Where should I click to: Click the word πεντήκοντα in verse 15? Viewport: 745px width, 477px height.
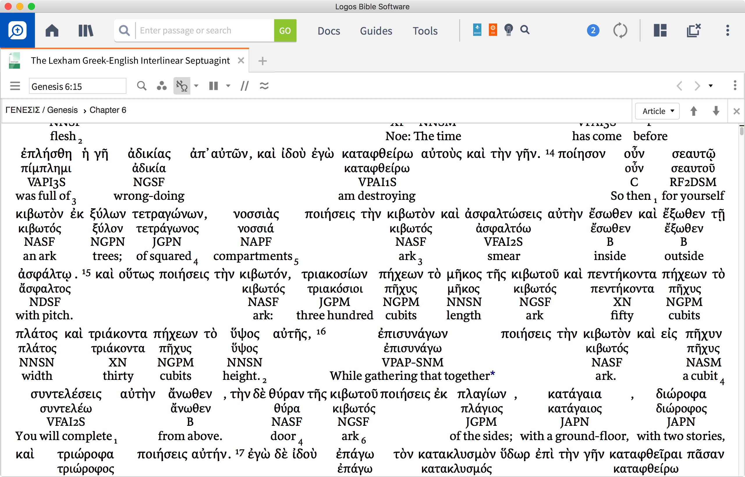tap(622, 275)
